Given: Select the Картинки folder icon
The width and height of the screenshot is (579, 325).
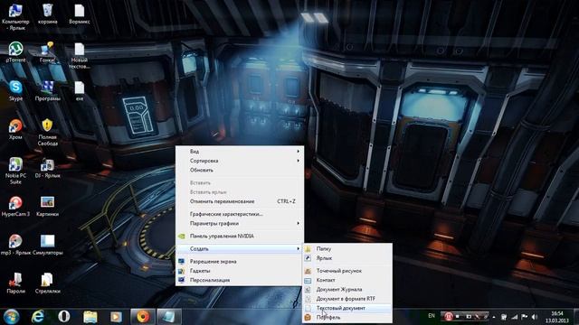Looking at the screenshot, I should click(x=48, y=207).
